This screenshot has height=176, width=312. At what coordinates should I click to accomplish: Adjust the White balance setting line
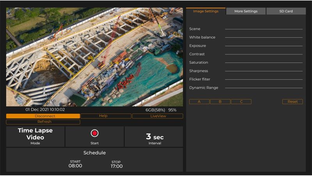[x=264, y=37]
